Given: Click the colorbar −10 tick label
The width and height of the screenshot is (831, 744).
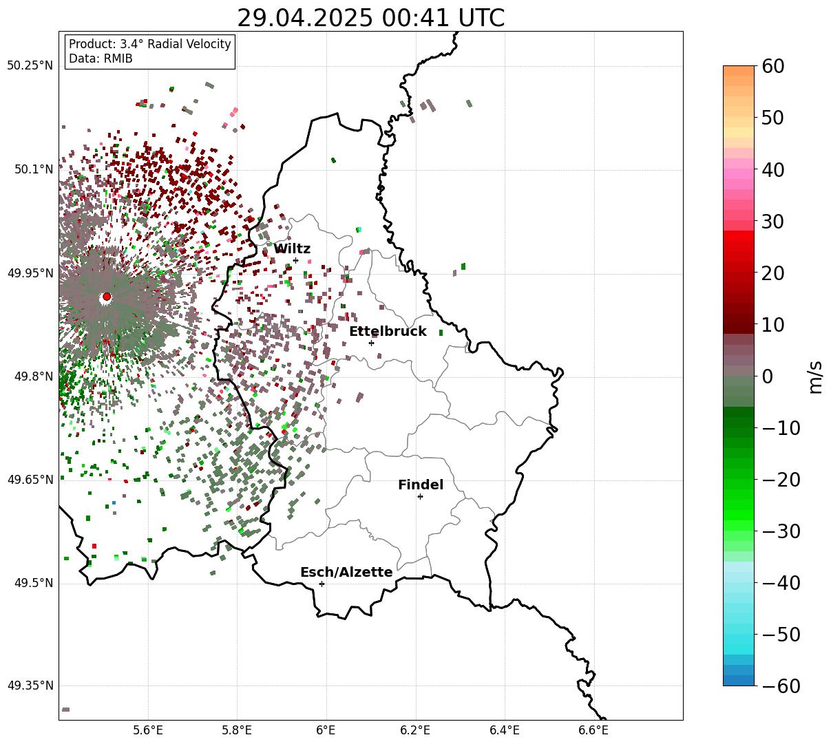Looking at the screenshot, I should coord(781,428).
